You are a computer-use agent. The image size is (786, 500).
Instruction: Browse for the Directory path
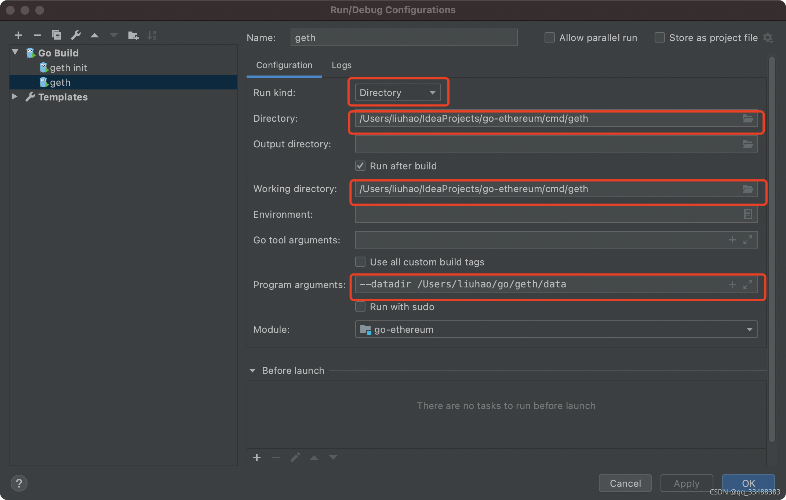748,119
